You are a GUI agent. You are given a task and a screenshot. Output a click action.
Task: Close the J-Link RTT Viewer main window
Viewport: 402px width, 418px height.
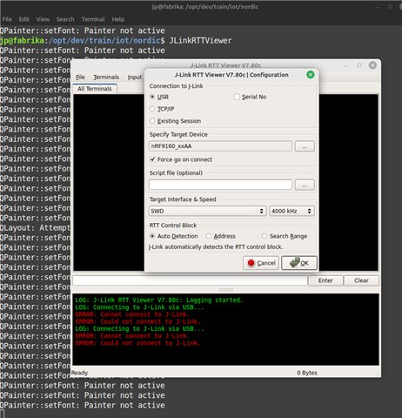click(x=372, y=65)
